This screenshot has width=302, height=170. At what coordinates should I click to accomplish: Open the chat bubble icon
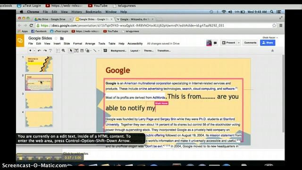tap(215, 43)
